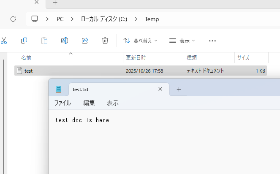
Task: Click the Paste clipboard icon
Action: (44, 41)
